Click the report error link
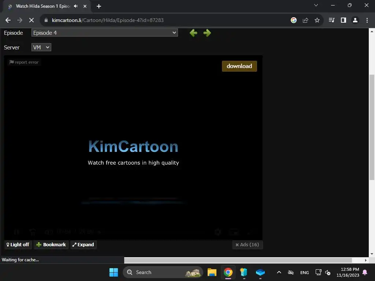The height and width of the screenshot is (281, 375). pyautogui.click(x=24, y=62)
